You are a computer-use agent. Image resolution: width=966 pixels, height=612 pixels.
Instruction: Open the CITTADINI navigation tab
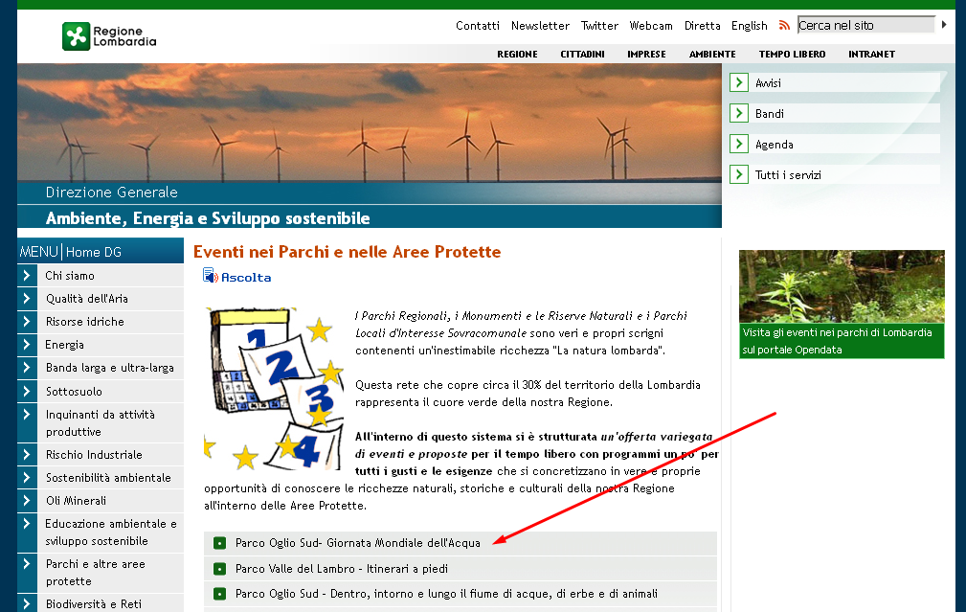point(582,55)
